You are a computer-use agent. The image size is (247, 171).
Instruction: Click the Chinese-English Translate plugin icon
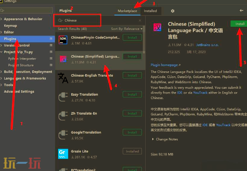pyautogui.click(x=63, y=78)
